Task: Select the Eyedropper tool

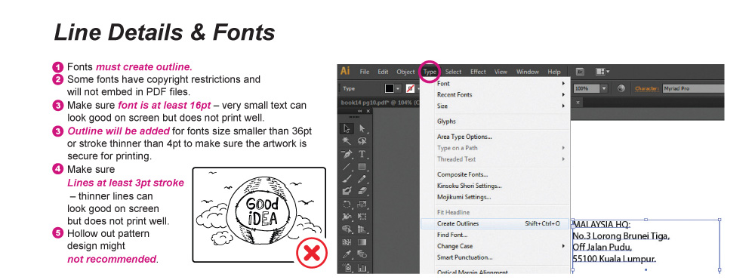Action: (x=347, y=254)
